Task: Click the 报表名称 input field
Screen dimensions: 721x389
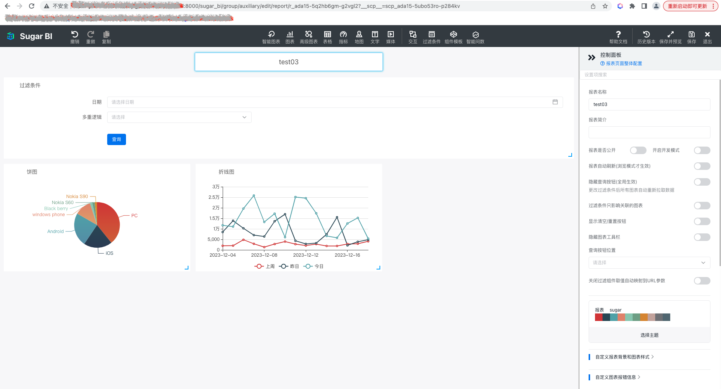Action: tap(649, 104)
